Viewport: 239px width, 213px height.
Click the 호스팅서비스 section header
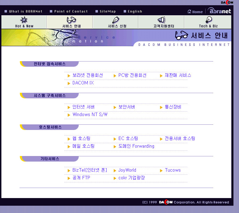coord(49,127)
